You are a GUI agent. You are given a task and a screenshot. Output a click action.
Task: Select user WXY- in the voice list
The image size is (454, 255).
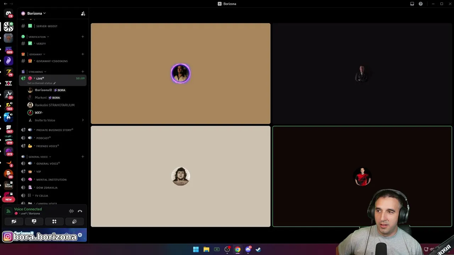56,113
